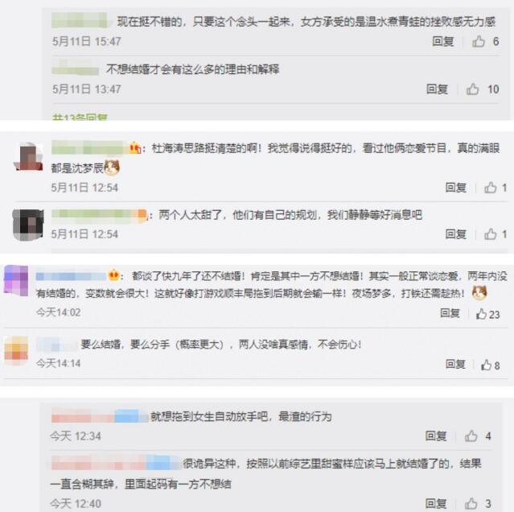Open the orange avatar beside 要么结婚 comment

[16, 350]
